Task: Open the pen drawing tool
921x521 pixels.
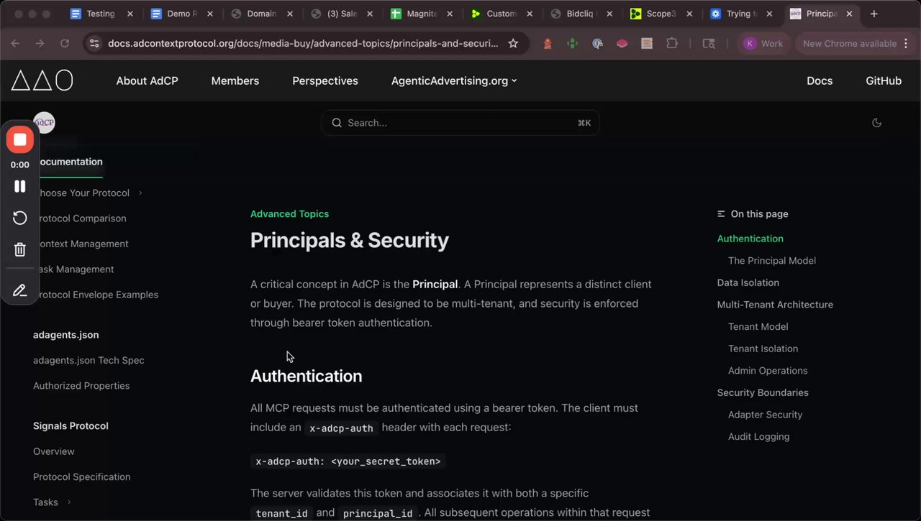Action: coord(20,290)
